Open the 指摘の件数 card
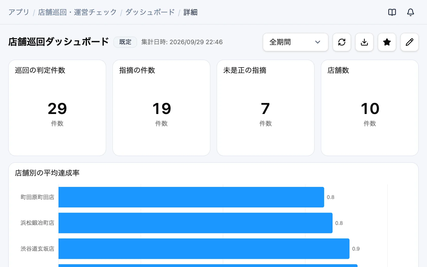The width and height of the screenshot is (427, 267). click(x=161, y=108)
